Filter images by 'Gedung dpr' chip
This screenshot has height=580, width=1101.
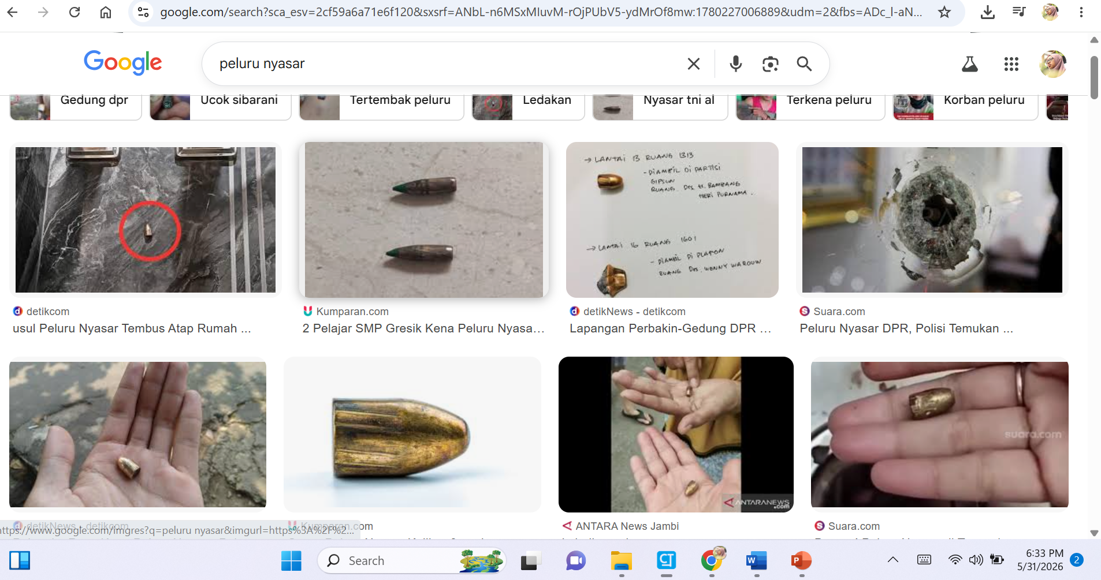76,107
